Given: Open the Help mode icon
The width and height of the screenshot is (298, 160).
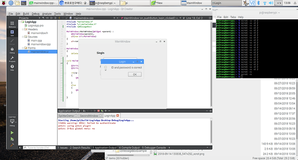Looking at the screenshot, I should pyautogui.click(x=12, y=68).
